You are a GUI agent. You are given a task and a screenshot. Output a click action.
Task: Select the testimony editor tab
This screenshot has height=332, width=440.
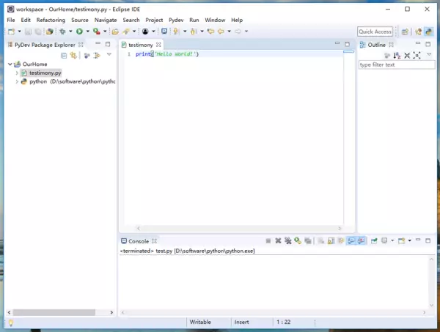click(140, 45)
